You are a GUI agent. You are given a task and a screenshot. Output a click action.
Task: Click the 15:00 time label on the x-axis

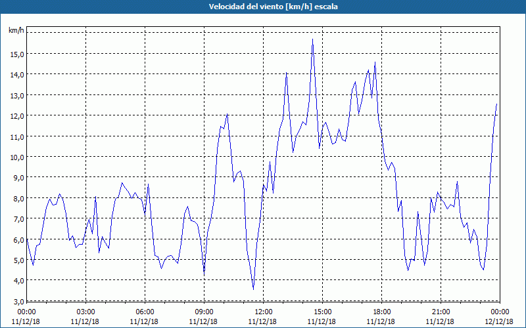[322, 312]
